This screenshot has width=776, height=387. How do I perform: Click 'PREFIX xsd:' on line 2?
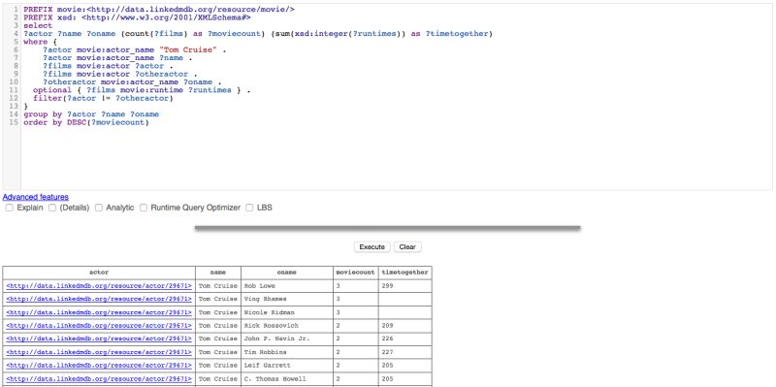50,17
